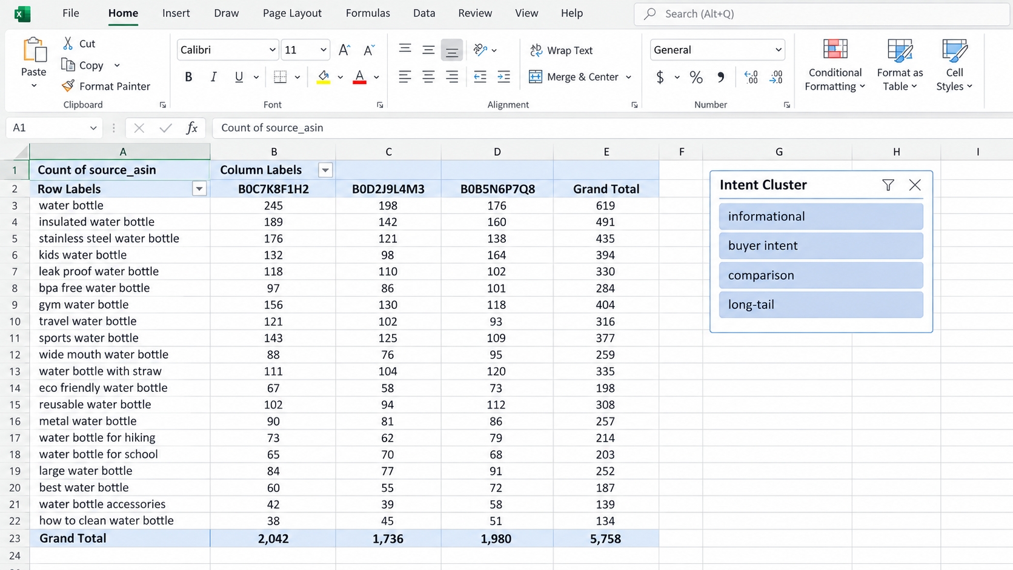Click the Search box
Screen dimensions: 1013x570
tap(823, 13)
